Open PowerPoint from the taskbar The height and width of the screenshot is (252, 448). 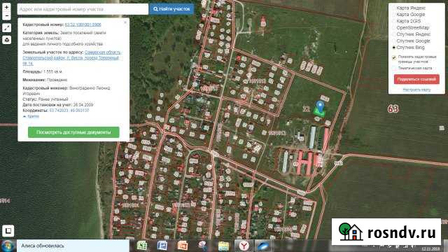(x=182, y=246)
